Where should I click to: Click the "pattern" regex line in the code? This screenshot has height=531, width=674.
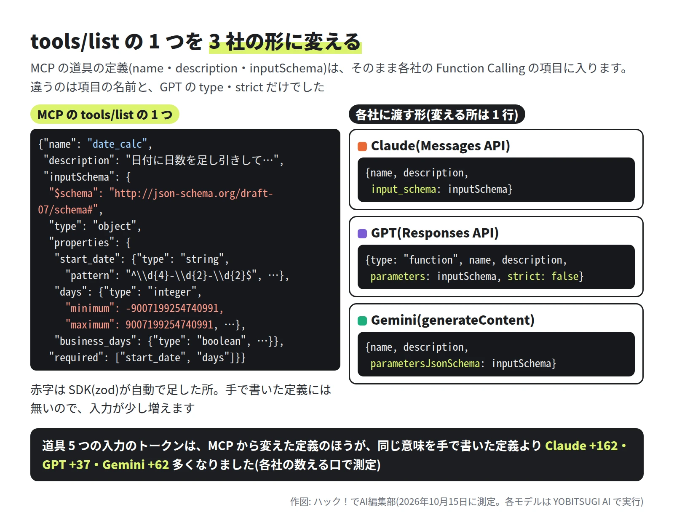(x=177, y=275)
